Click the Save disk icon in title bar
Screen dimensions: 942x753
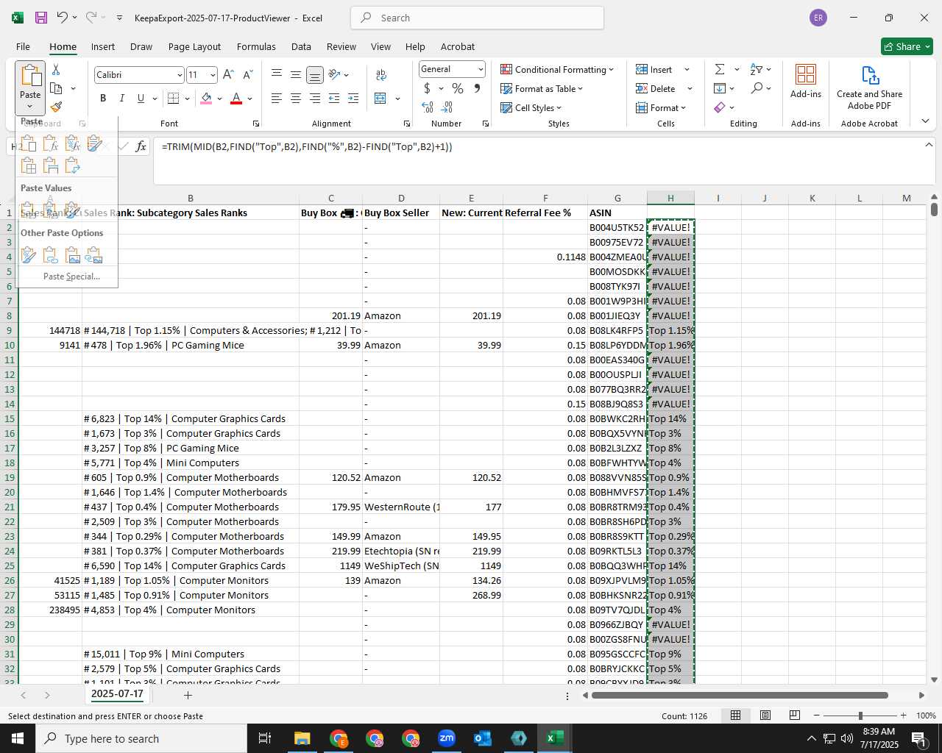[x=41, y=18]
